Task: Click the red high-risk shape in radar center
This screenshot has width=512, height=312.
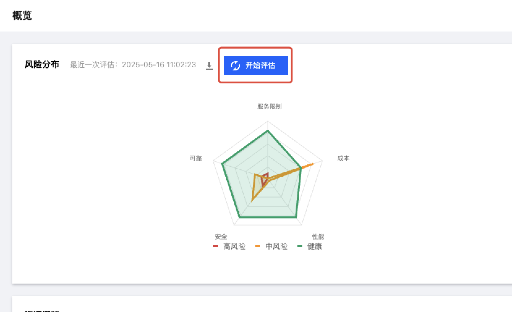Action: [x=265, y=178]
